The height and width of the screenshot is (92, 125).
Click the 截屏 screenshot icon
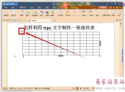pos(52,12)
